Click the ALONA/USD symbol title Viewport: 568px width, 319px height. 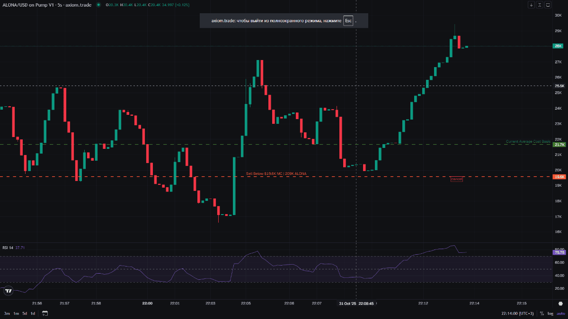[x=46, y=5]
